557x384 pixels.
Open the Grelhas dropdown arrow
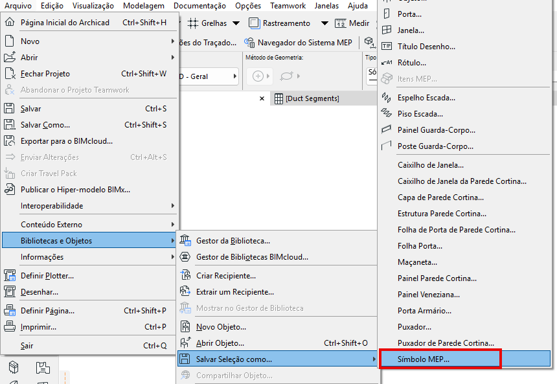tap(236, 23)
